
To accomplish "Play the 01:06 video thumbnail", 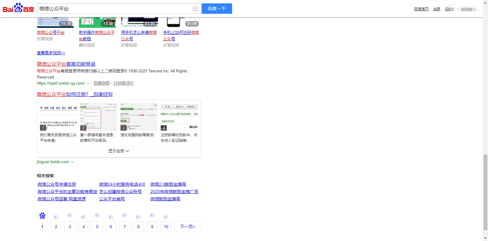I will click(x=181, y=23).
